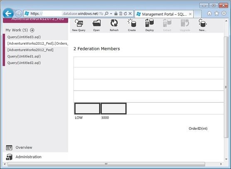The width and height of the screenshot is (231, 169).
Task: Open a new blank browser tab
Action: [197, 14]
